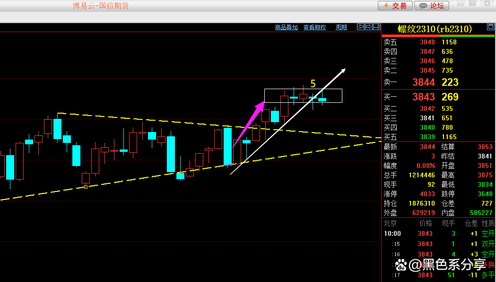Click the right arrow navigation icon
496x282 pixels.
click(x=369, y=27)
